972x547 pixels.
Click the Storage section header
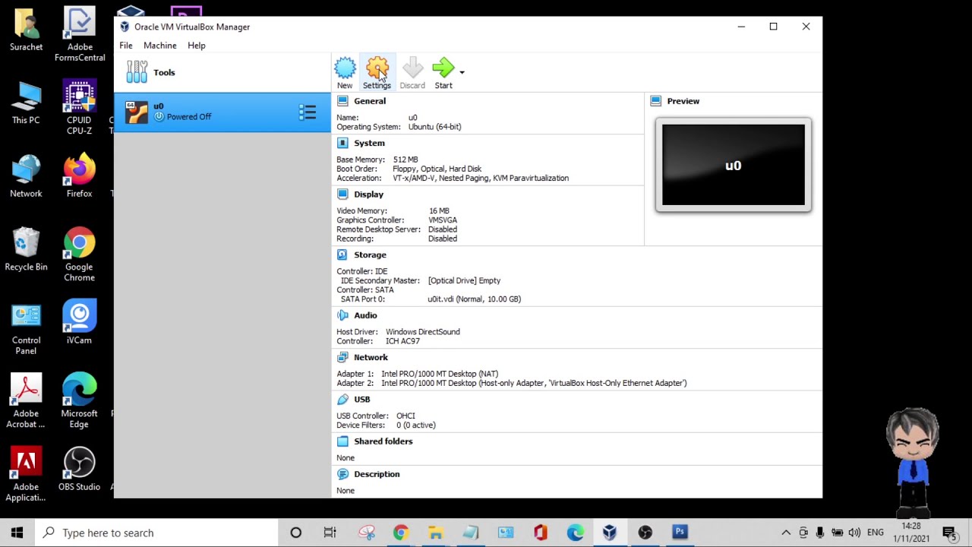[370, 255]
